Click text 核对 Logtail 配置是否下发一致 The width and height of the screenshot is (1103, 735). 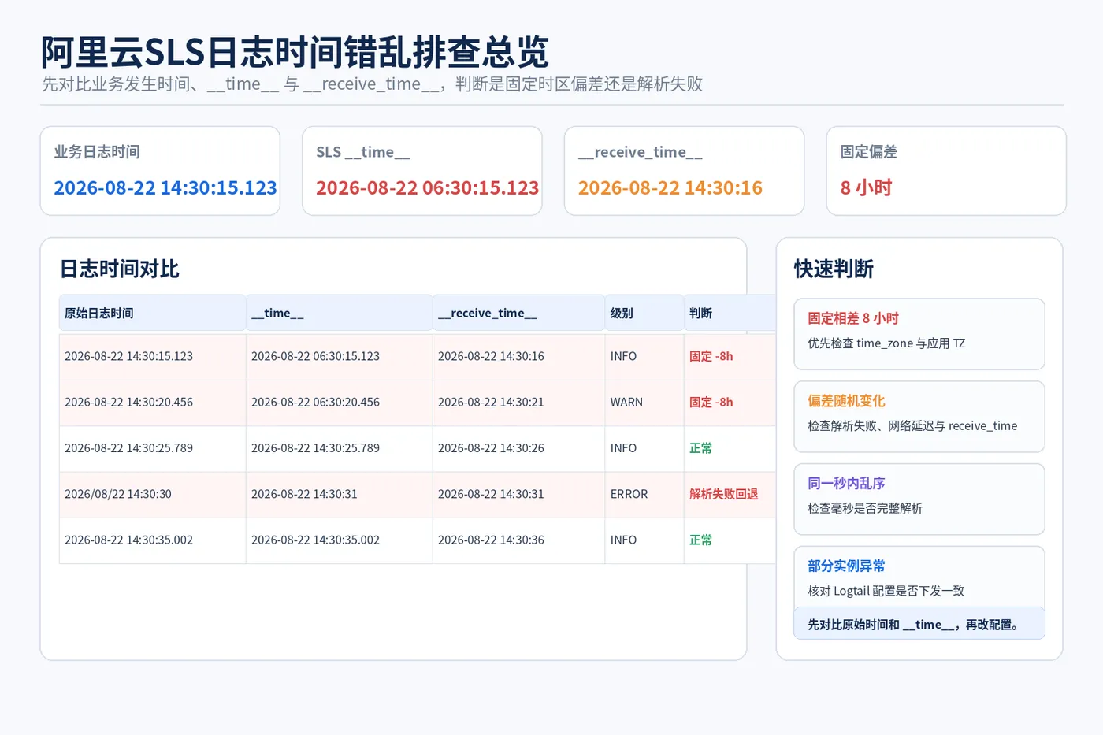tap(886, 591)
